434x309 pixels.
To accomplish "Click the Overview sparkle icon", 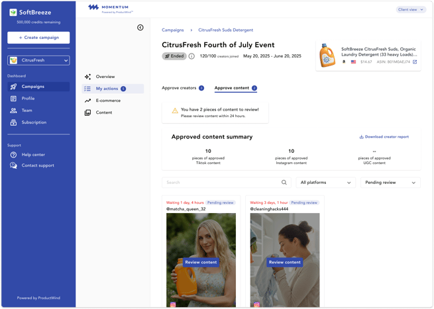I will [87, 77].
